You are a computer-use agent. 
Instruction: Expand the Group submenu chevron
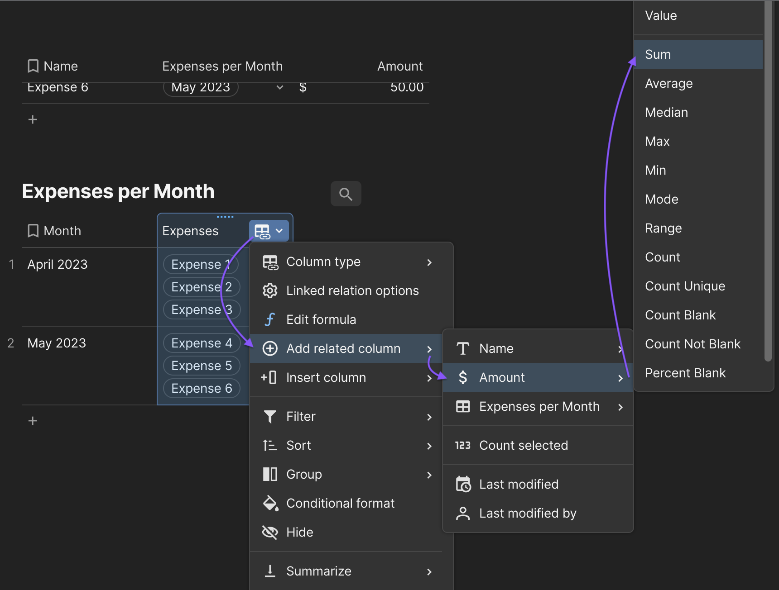click(429, 475)
